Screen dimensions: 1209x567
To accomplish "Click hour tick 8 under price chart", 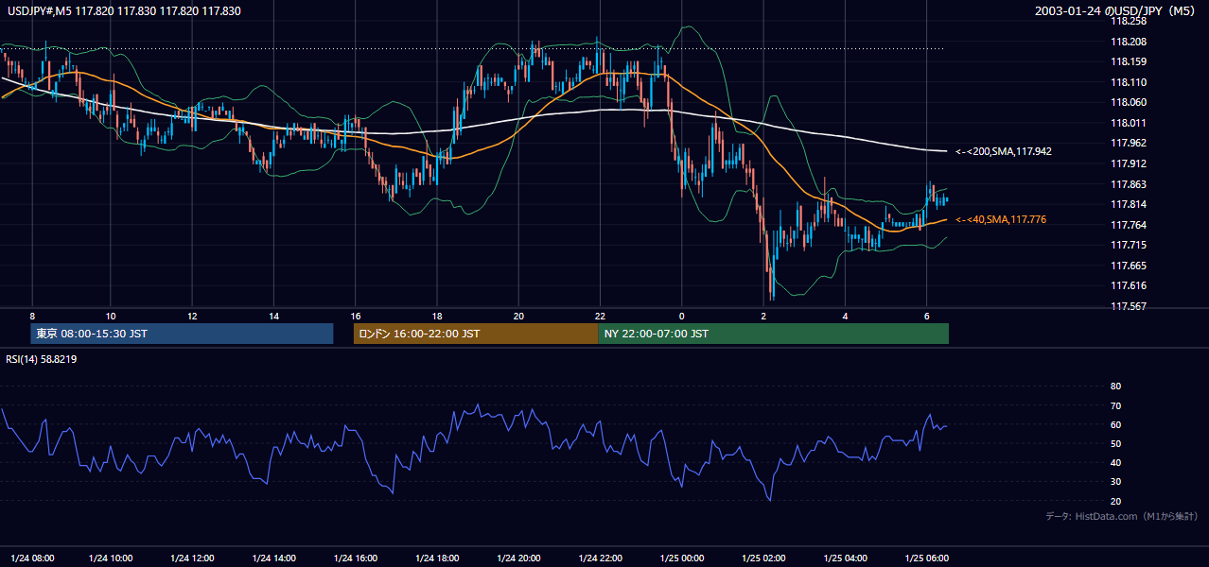I will point(32,316).
